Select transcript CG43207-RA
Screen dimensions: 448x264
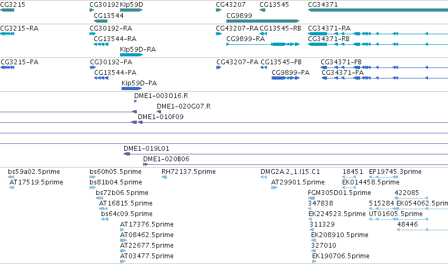coord(237,28)
